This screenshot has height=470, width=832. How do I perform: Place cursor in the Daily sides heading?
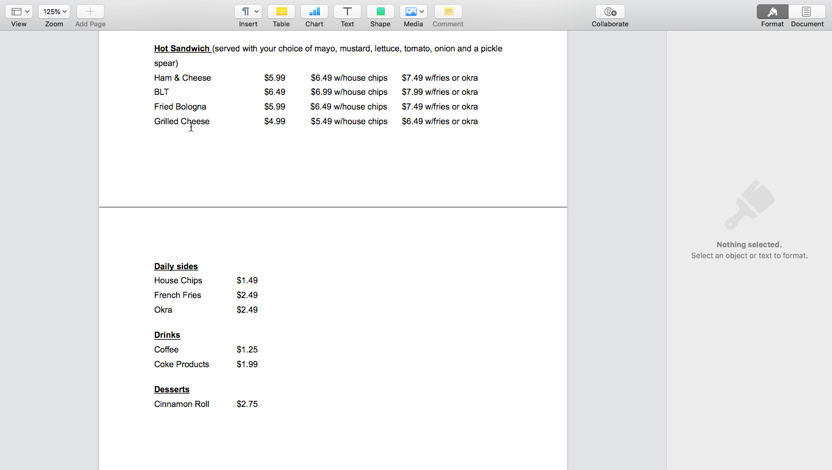tap(176, 266)
